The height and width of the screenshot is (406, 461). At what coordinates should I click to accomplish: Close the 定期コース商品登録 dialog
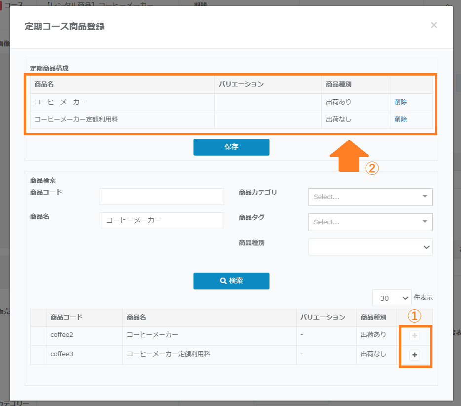pos(434,25)
